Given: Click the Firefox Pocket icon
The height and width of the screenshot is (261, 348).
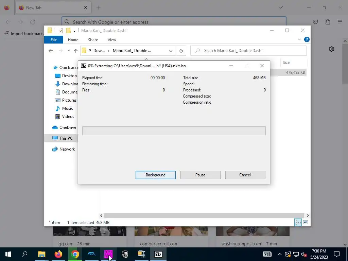Looking at the screenshot, I should 315,22.
